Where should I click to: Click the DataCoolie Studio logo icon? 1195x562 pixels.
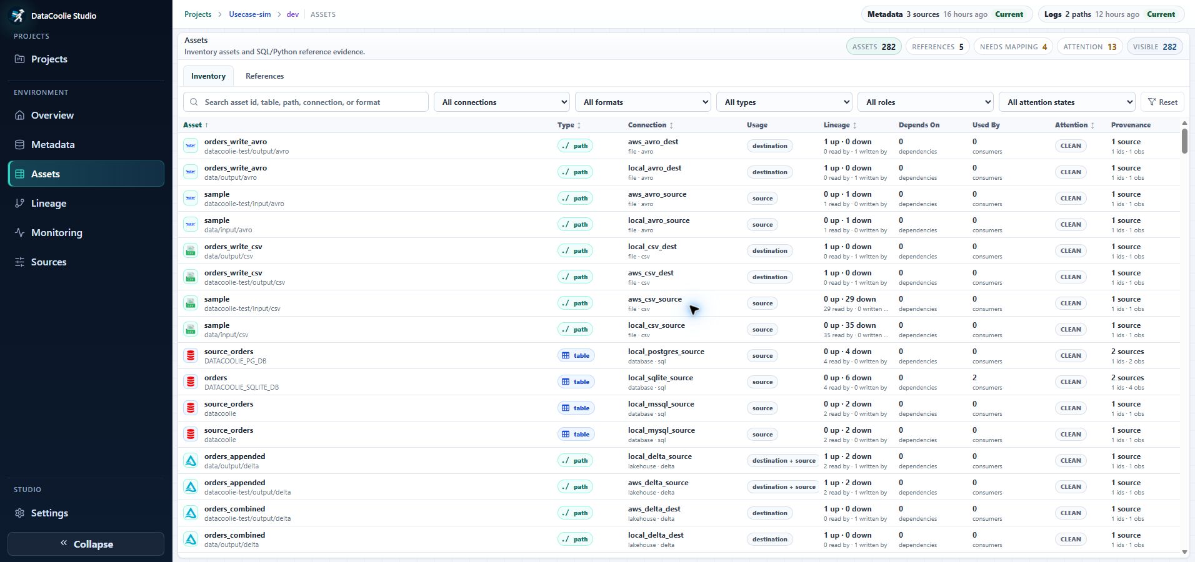[18, 16]
